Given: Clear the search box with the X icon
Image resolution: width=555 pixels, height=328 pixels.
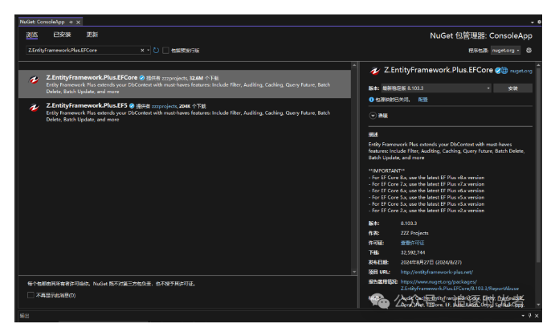Looking at the screenshot, I should (x=142, y=51).
